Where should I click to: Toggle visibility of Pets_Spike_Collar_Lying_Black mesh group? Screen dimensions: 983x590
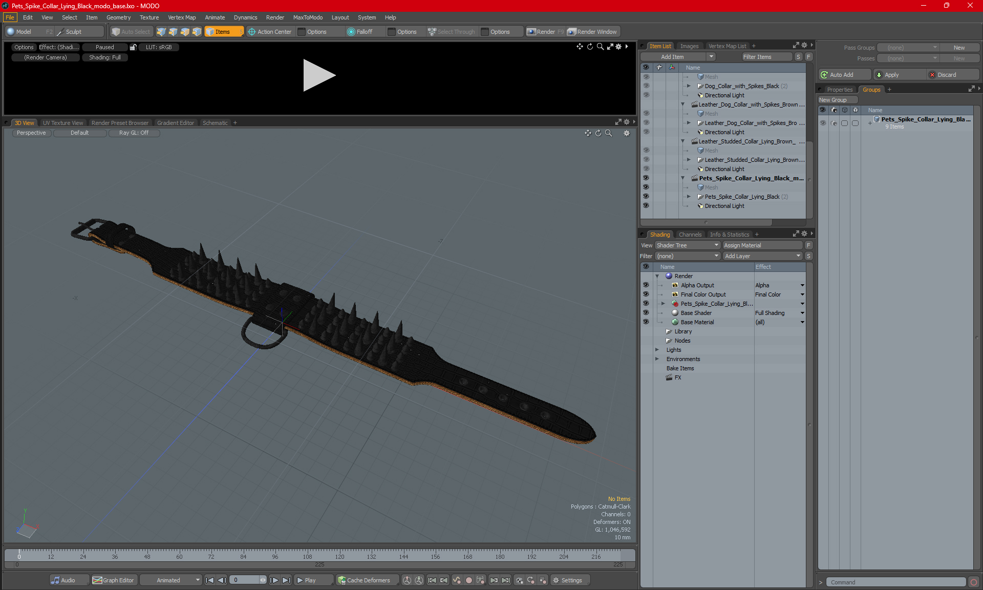coord(646,197)
